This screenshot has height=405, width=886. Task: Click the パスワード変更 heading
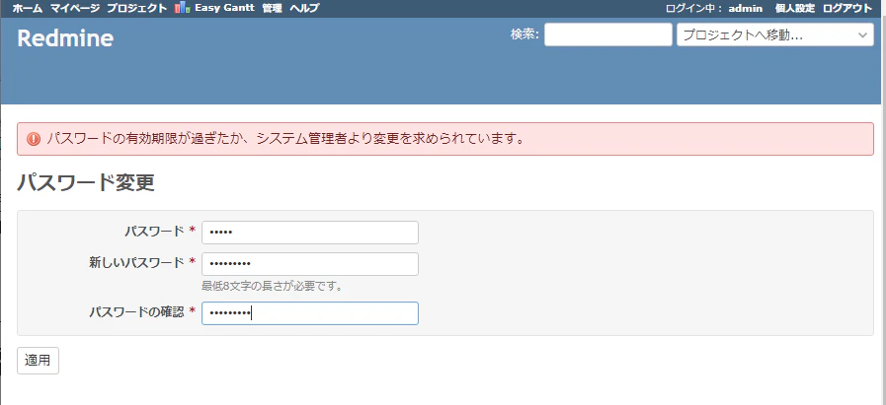[86, 182]
